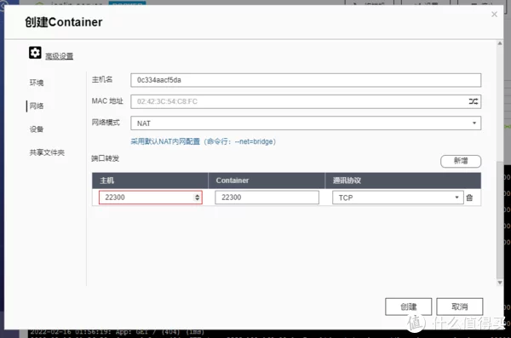Click the MAC address randomize shuffle icon
The image size is (511, 338).
474,101
